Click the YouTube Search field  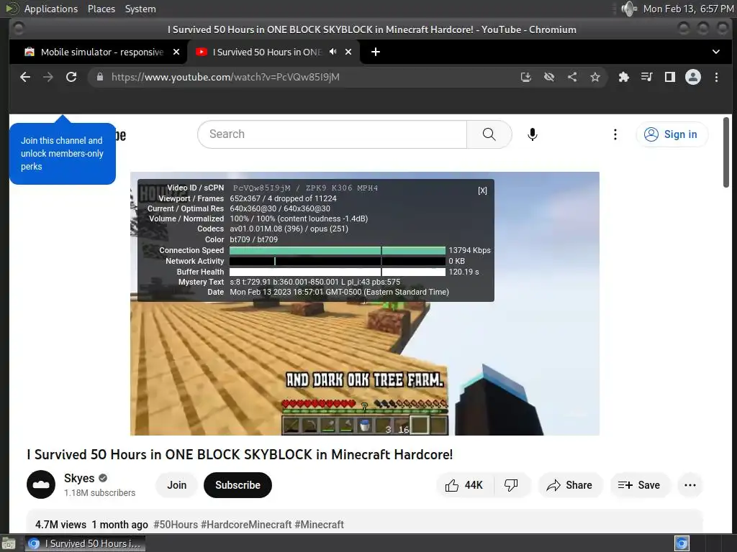[x=332, y=134]
